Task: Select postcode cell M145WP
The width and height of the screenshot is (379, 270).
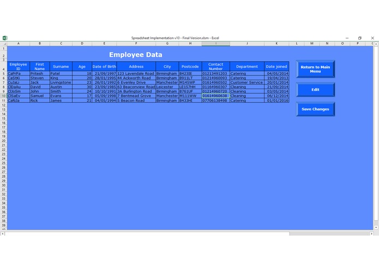Action: (x=190, y=83)
